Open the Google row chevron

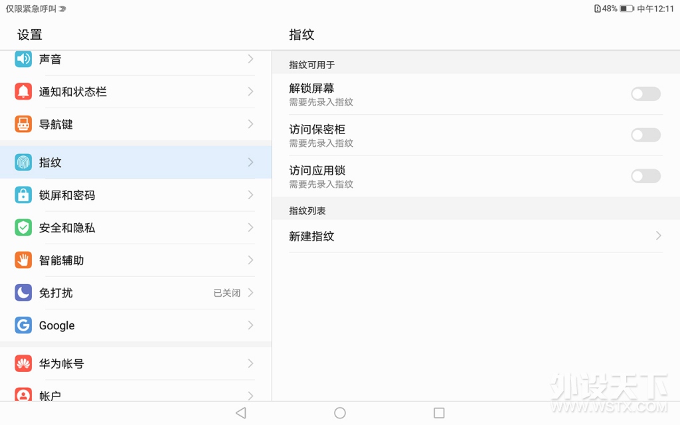tap(250, 325)
